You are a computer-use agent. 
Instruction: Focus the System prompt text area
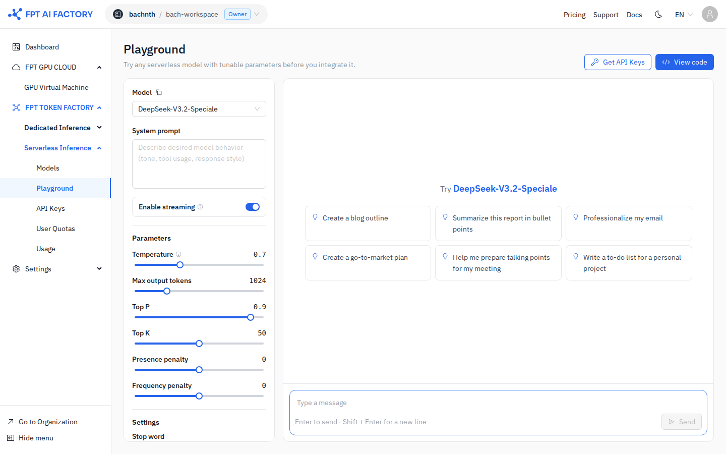[199, 164]
